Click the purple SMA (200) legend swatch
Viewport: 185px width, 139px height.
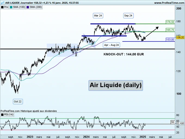click(x=28, y=7)
